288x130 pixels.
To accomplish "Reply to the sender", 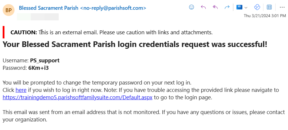I will click(203, 7).
